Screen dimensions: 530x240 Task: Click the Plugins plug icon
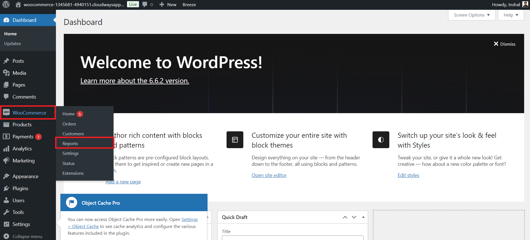pos(6,188)
